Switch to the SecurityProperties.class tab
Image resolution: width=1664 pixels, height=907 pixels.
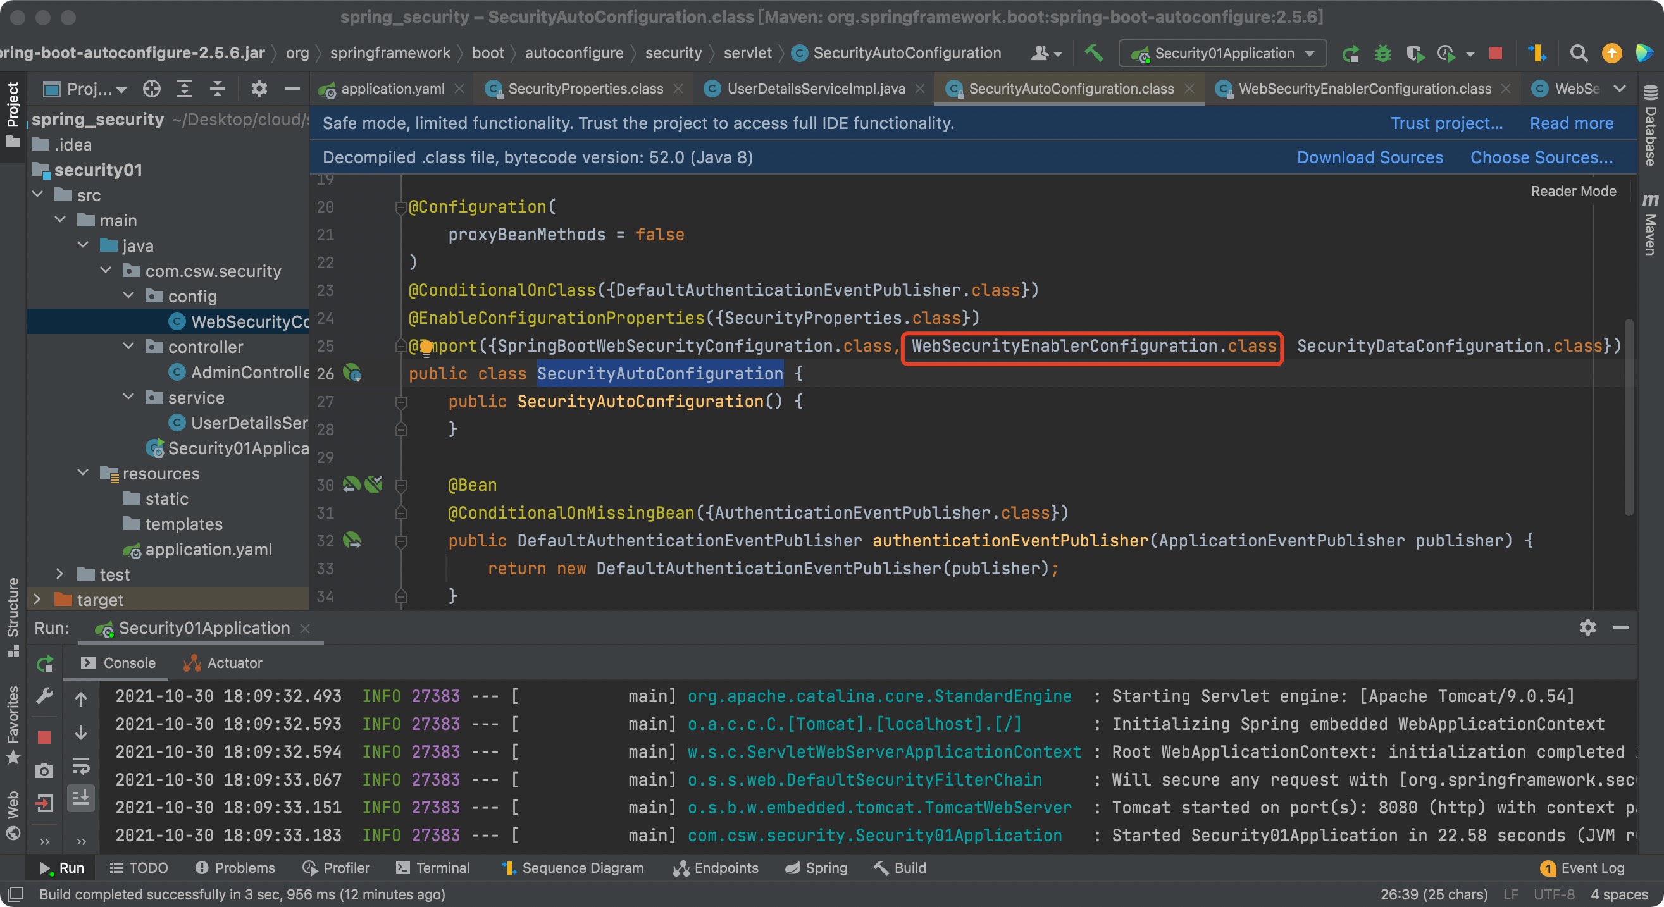pos(585,89)
